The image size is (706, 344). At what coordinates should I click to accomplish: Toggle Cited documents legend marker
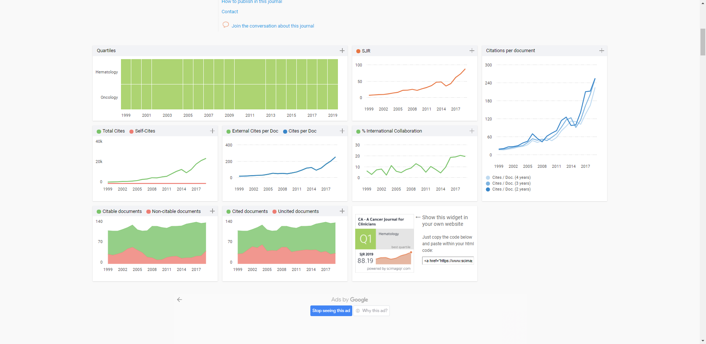(229, 211)
